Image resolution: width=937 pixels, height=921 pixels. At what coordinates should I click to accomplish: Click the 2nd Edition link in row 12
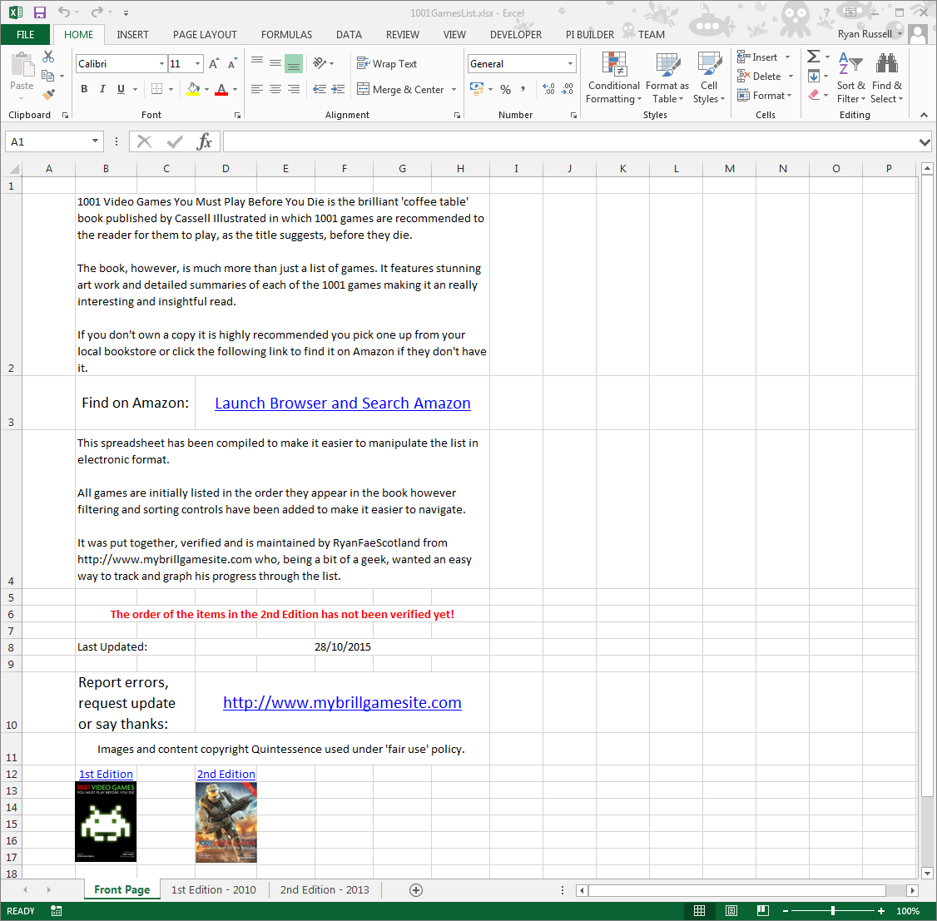pyautogui.click(x=226, y=774)
